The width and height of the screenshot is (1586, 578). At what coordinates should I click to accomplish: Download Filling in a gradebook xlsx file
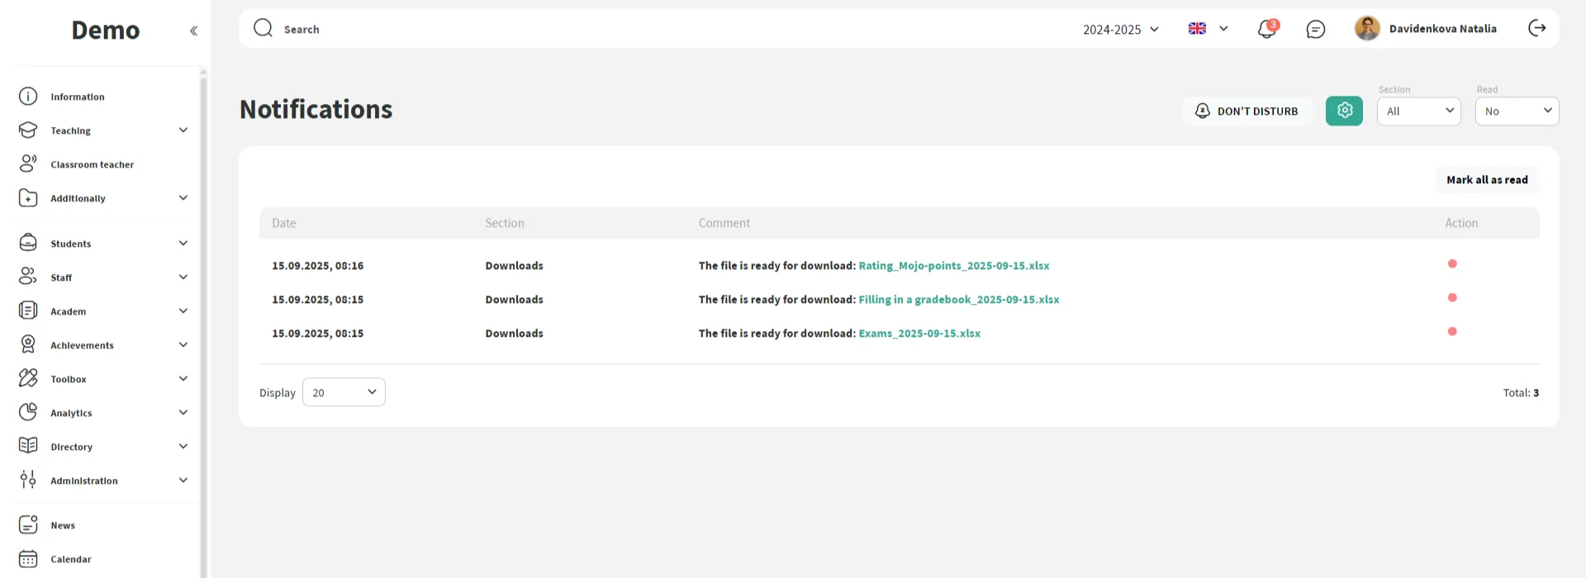point(958,300)
